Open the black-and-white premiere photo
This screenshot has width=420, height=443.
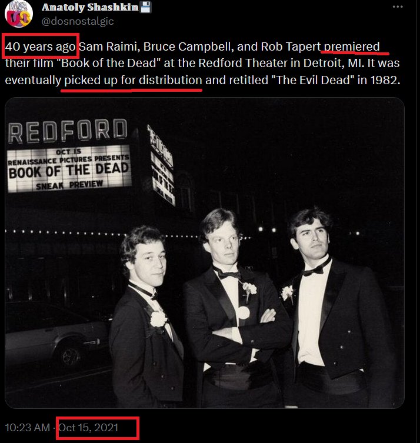point(205,253)
